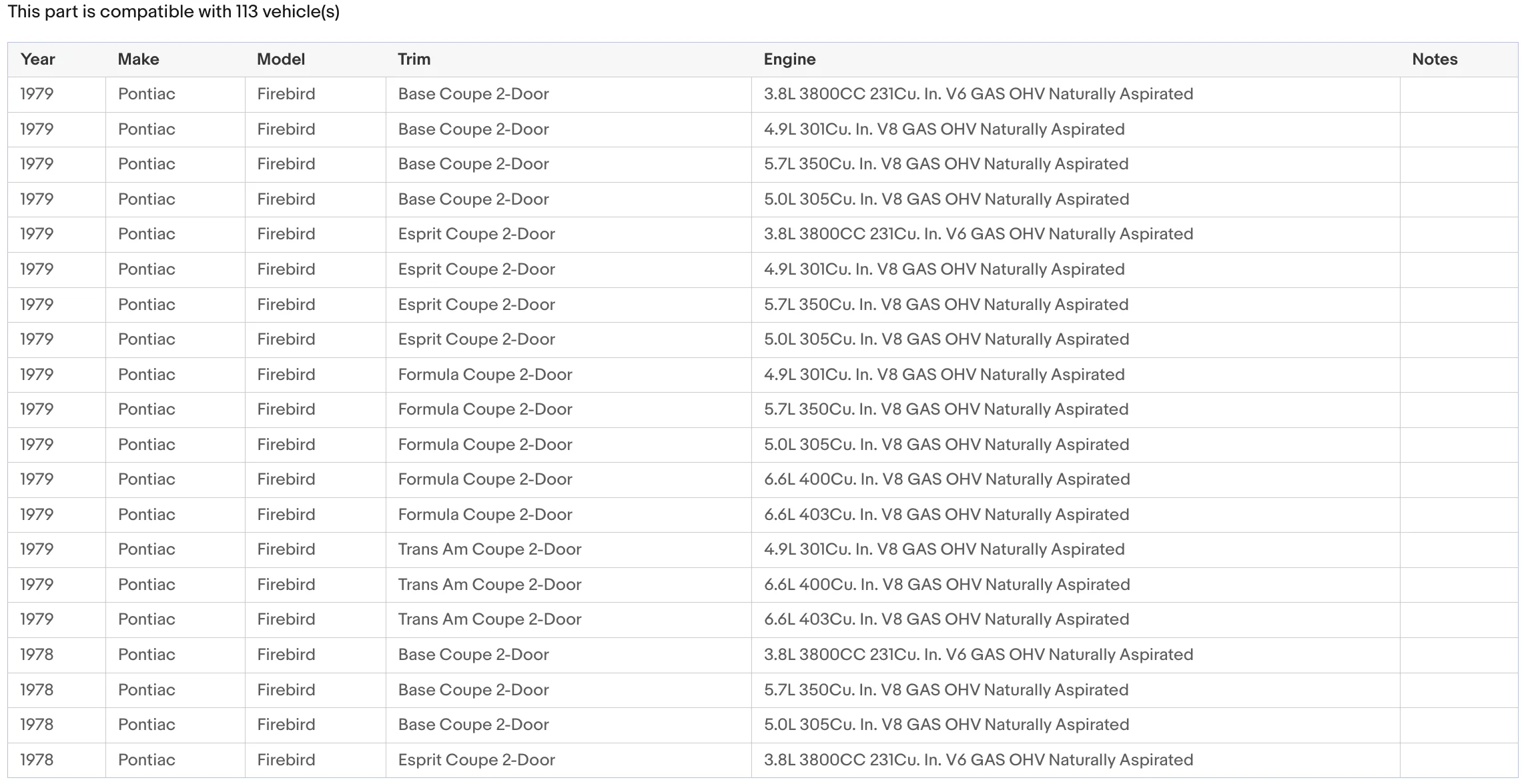Click year '1979' in Formula Coupe 6.6L 400Cu row
Viewport: 1524px width, 784px height.
tap(37, 479)
